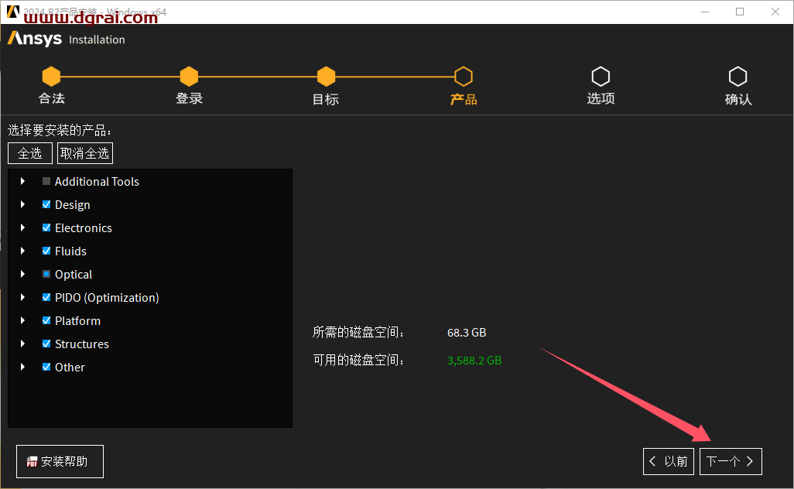
Task: Select the Design product label
Action: pos(73,205)
